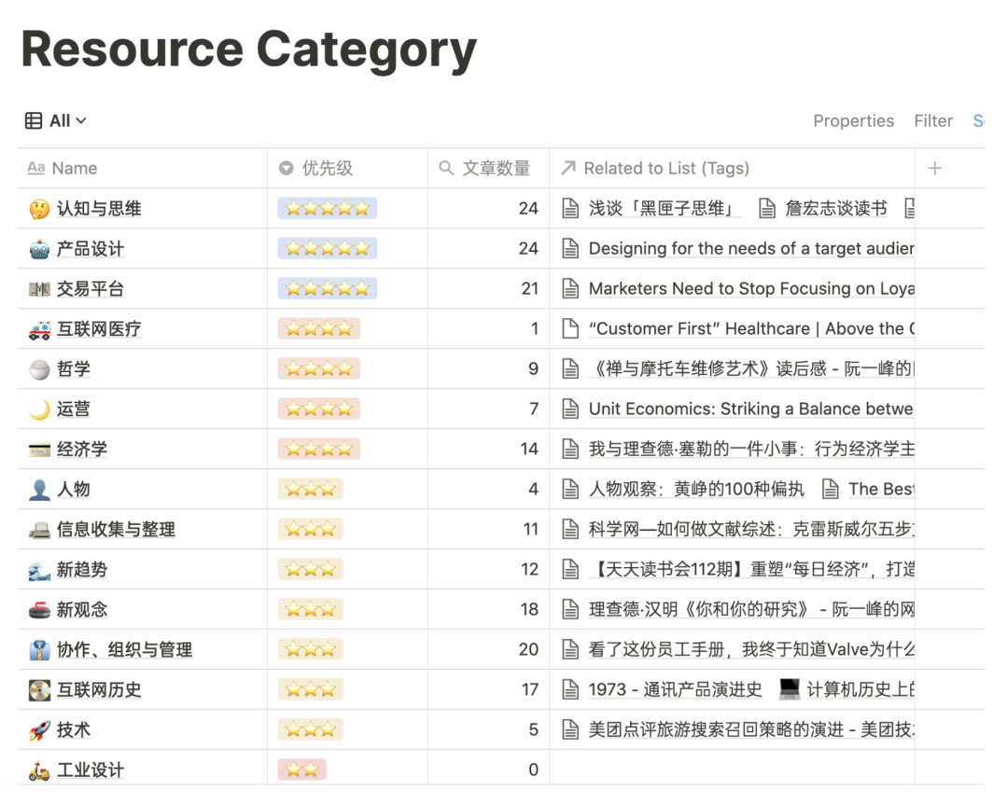Open the 新趋势 page

click(x=81, y=570)
